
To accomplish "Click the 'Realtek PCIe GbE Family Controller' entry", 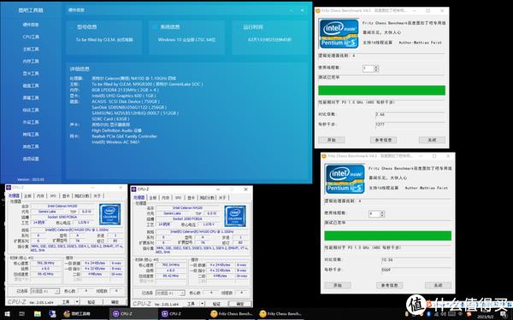I will [x=124, y=137].
